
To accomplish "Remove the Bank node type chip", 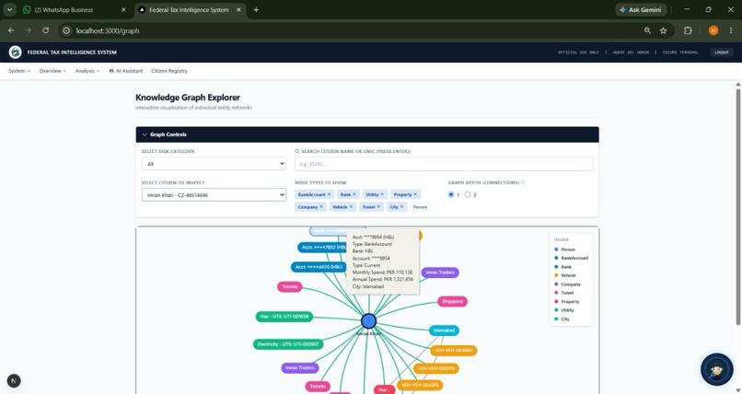I will click(x=354, y=194).
